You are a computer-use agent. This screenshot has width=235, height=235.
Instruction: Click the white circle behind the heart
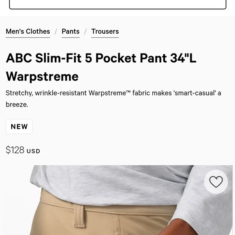point(216,182)
